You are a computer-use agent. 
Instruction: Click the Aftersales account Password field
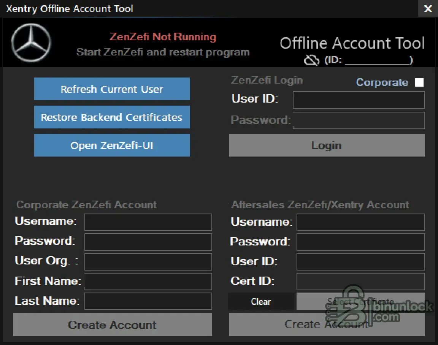tap(360, 242)
